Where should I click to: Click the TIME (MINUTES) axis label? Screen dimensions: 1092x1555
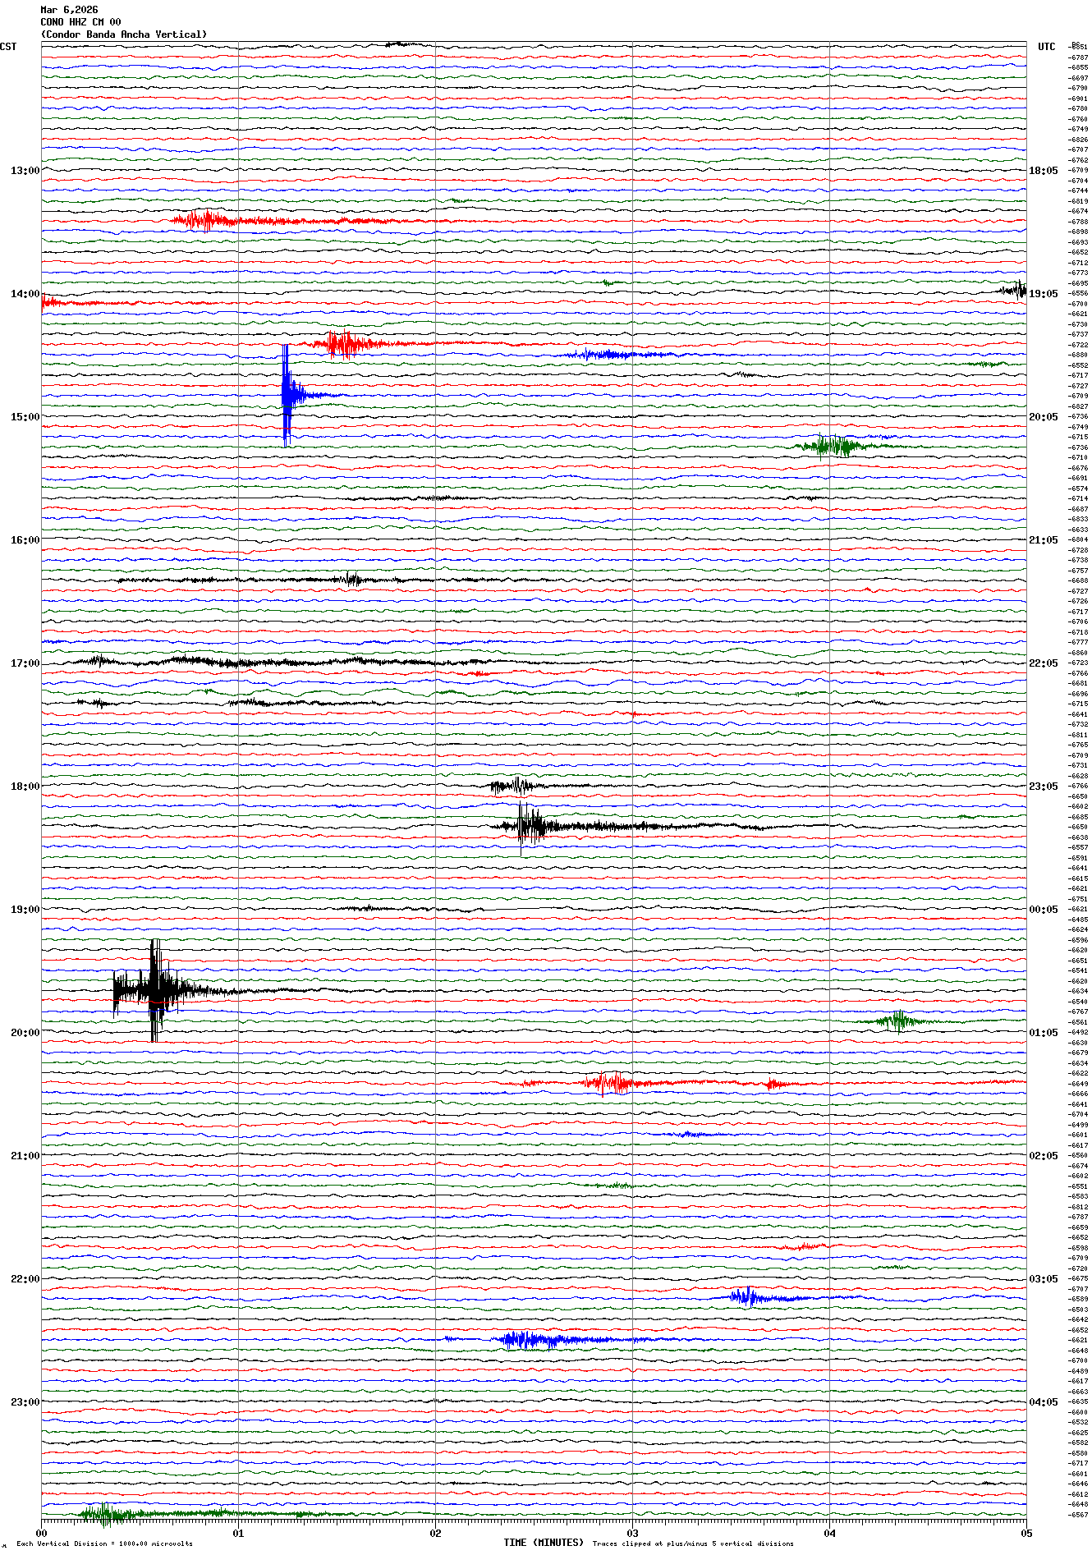point(544,1543)
